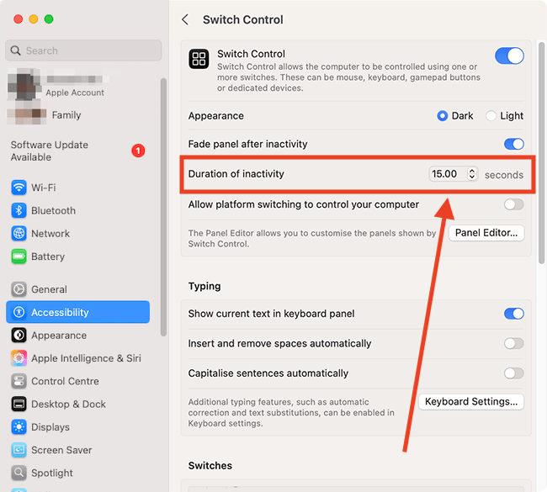Open the Battery settings icon

[19, 257]
